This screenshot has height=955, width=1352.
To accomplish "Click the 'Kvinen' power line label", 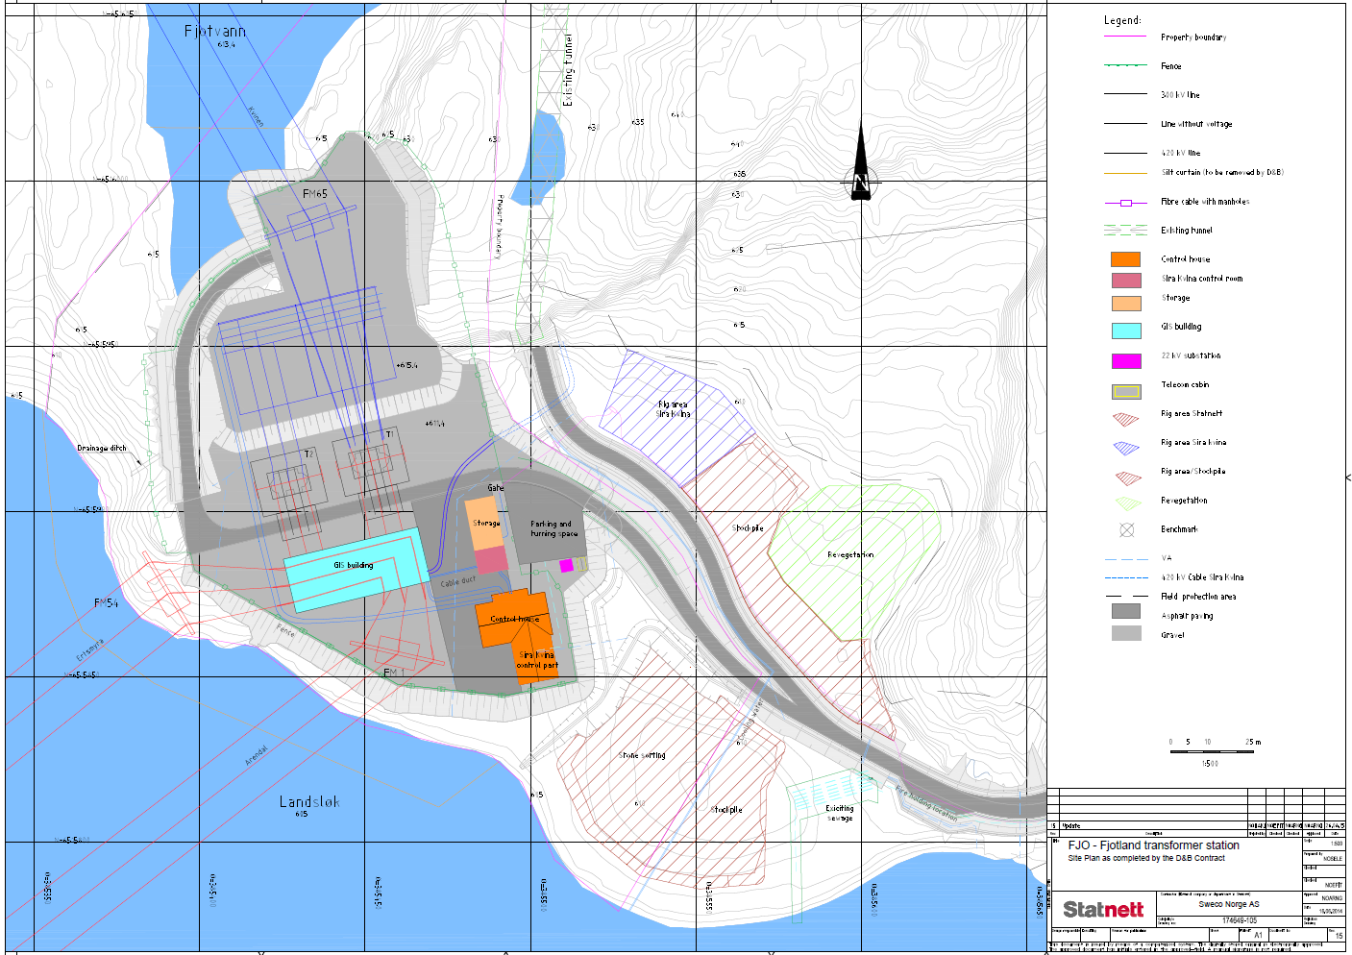I will 256,116.
